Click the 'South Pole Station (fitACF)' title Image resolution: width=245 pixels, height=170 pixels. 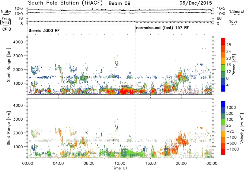[65, 3]
